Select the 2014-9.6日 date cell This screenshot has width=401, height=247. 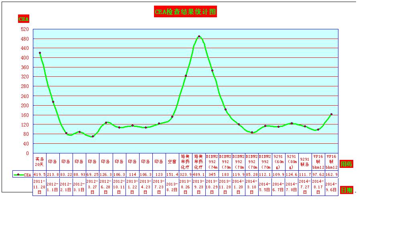click(331, 187)
